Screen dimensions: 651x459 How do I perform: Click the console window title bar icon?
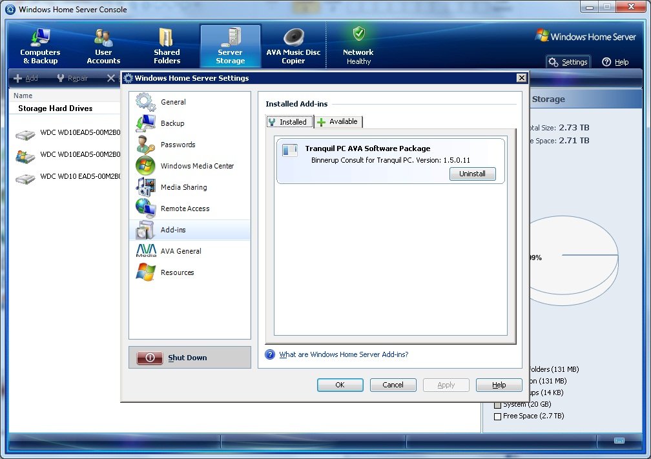click(10, 9)
